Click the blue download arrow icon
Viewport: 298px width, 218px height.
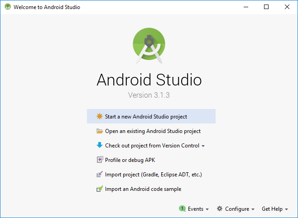point(100,145)
